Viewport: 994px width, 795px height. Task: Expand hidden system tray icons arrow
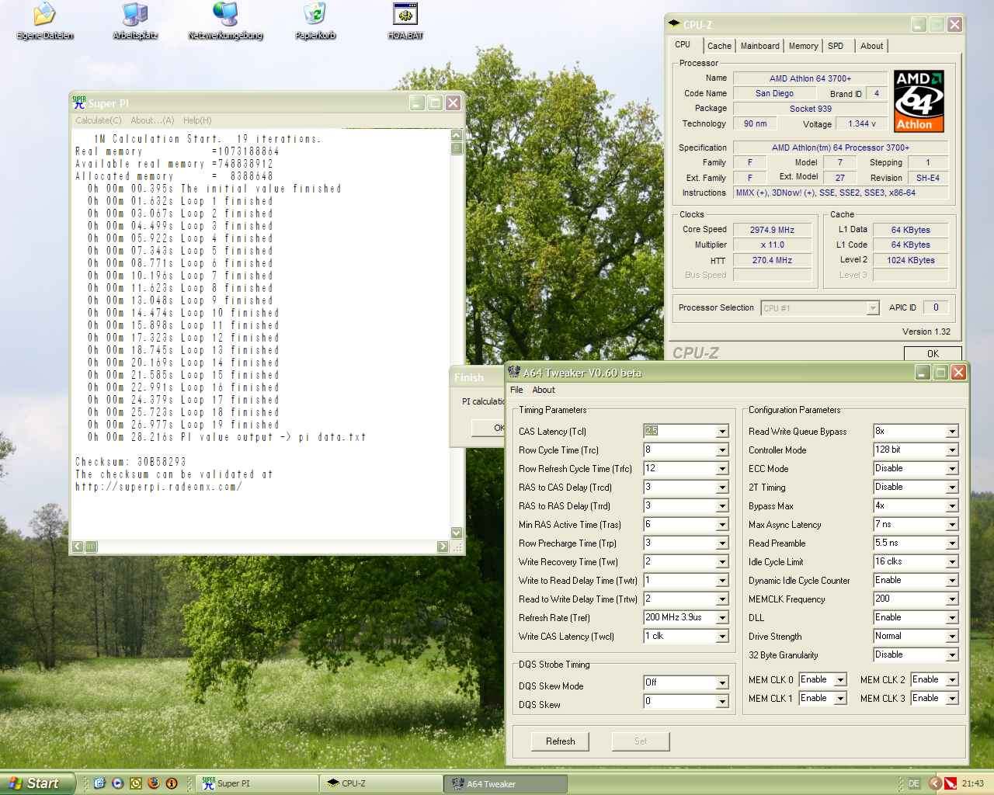pos(935,783)
